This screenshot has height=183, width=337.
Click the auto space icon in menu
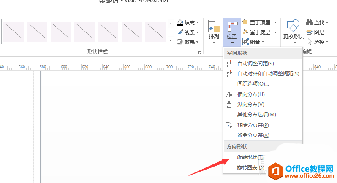229,64
